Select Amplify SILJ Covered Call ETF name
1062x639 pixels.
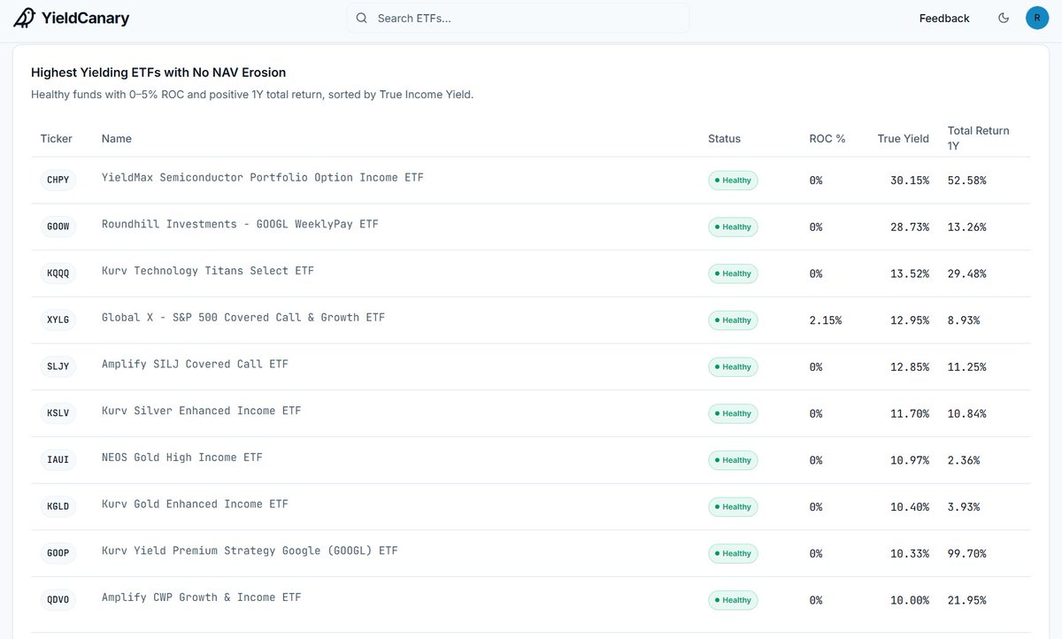[x=195, y=364]
